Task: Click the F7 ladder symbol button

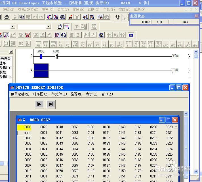Action: [x=68, y=44]
